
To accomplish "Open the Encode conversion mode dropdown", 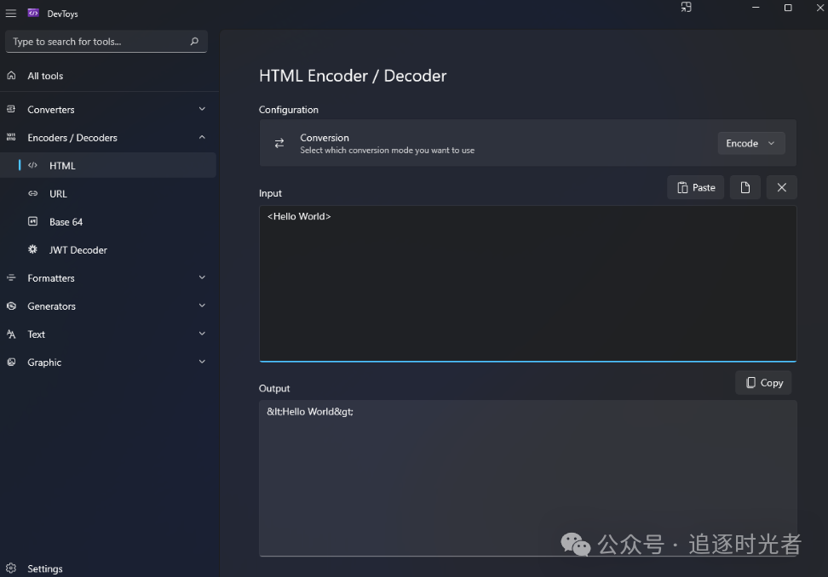I will click(750, 143).
